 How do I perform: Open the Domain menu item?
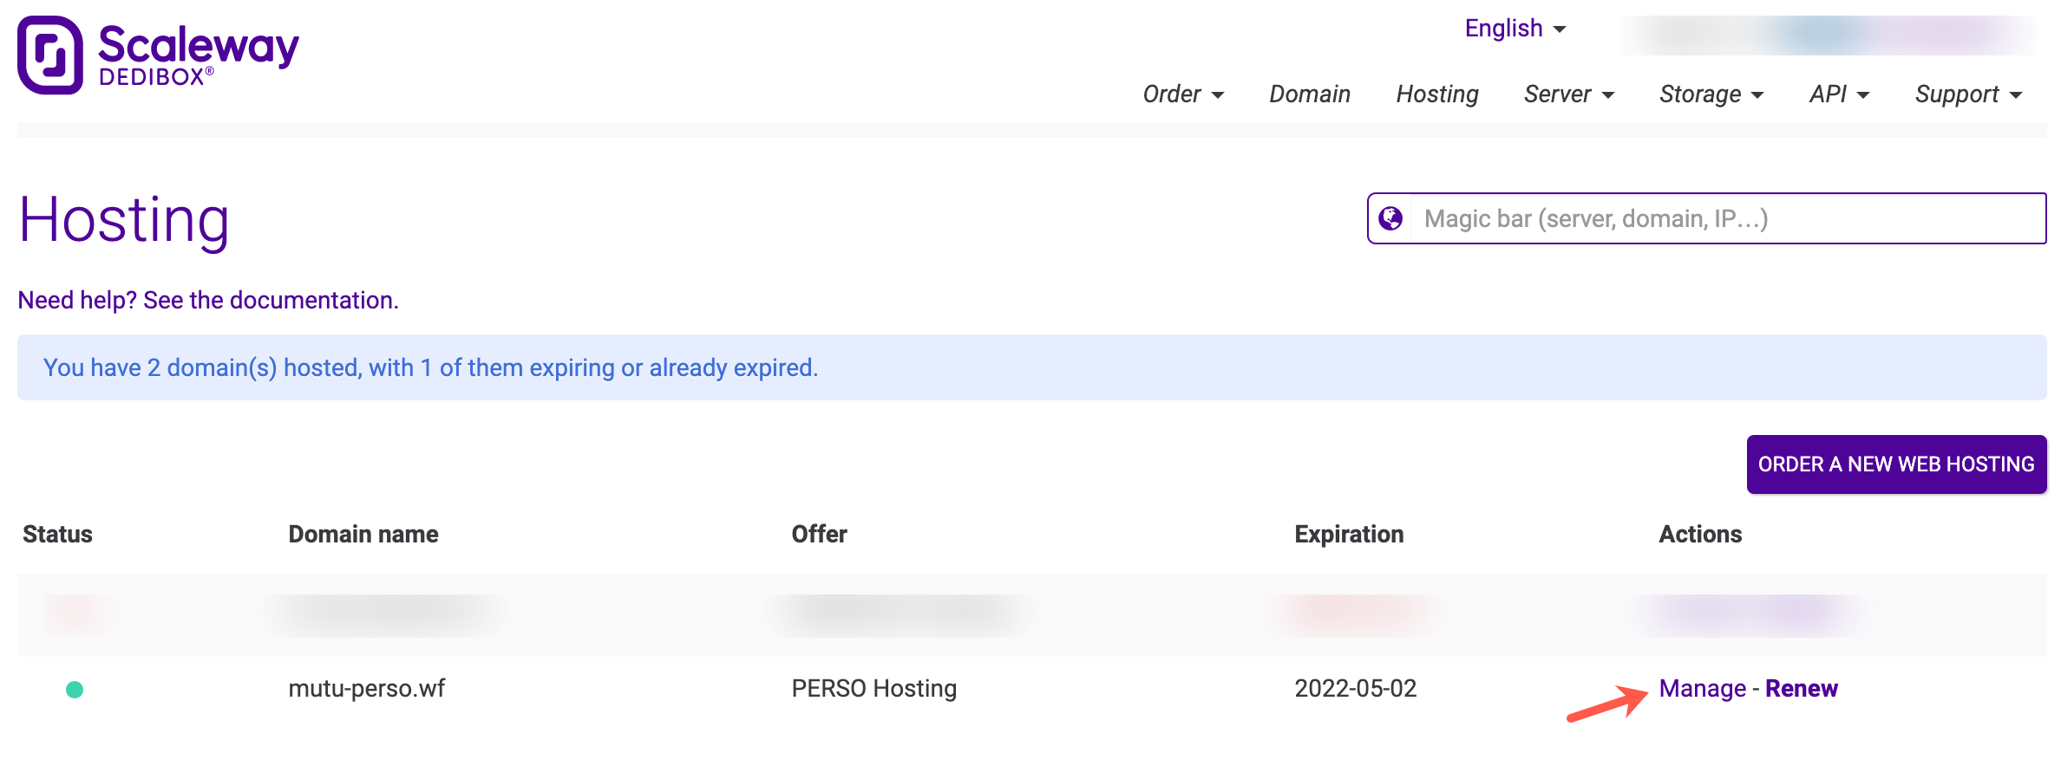[x=1310, y=94]
